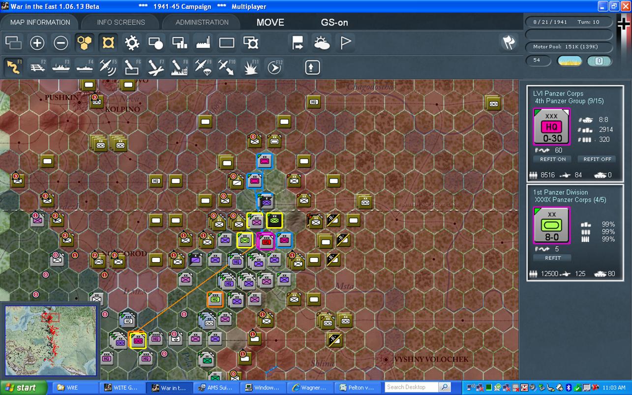Show factory locations with the factory icon
The width and height of the screenshot is (632, 395).
203,43
